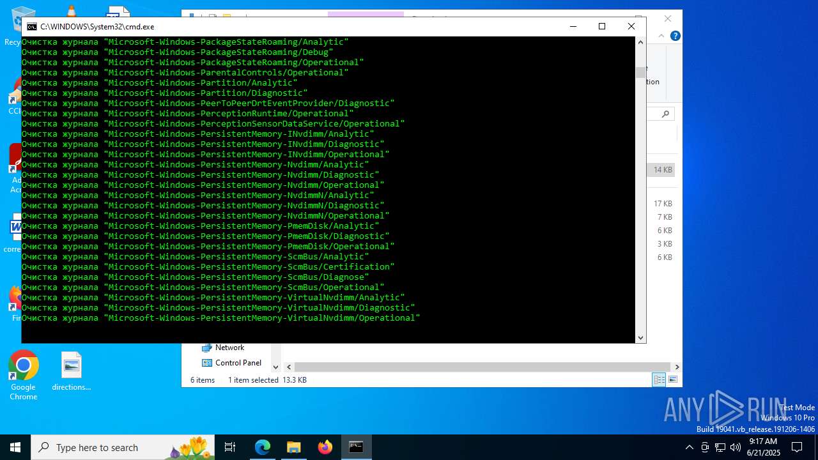Open File Explorer from the taskbar

(x=293, y=447)
